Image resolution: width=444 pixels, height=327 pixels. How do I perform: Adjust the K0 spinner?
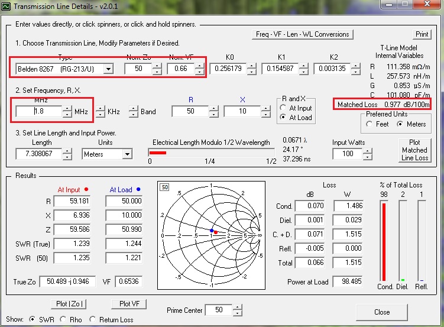click(251, 69)
